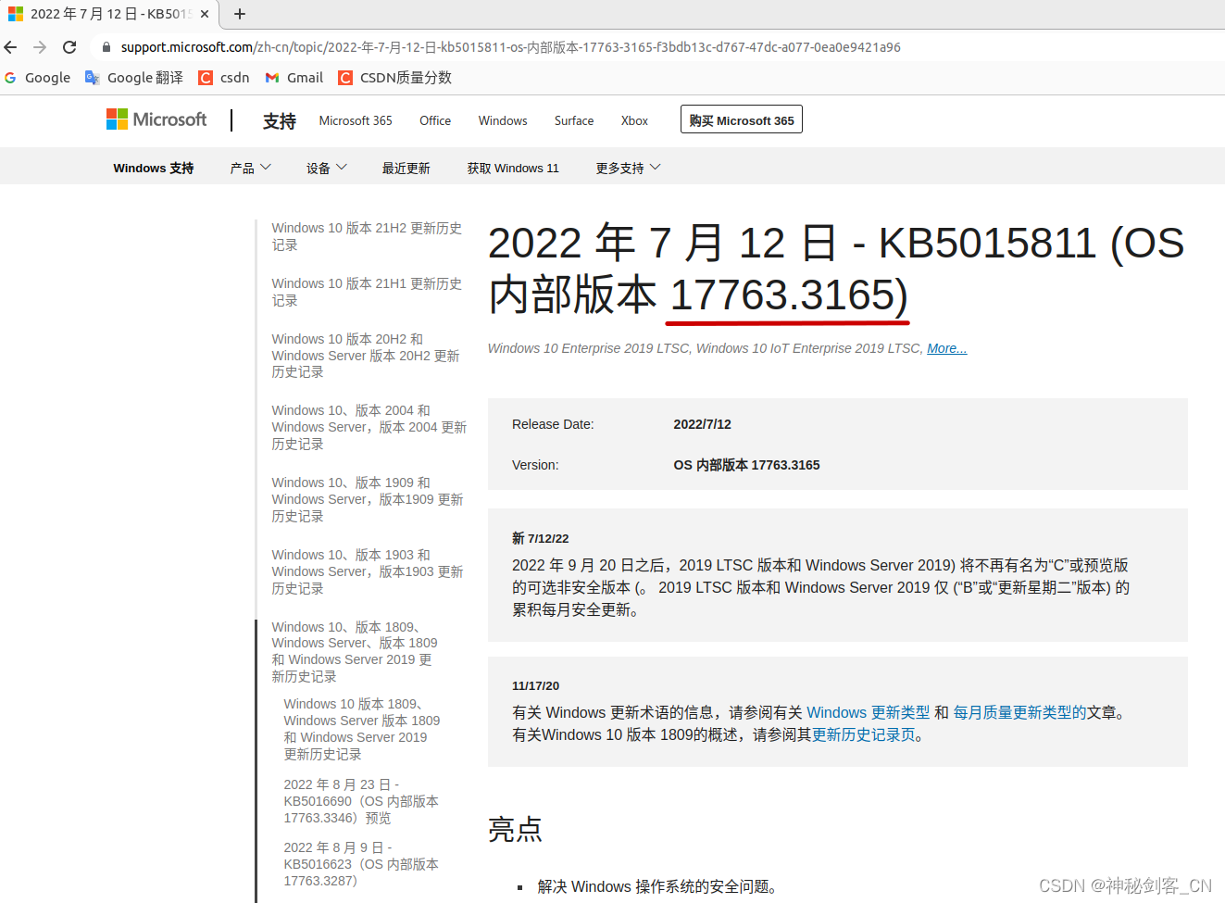This screenshot has width=1225, height=903.
Task: Open 2022 年 8 月 9 日 KB5016623 article
Action: tap(361, 864)
